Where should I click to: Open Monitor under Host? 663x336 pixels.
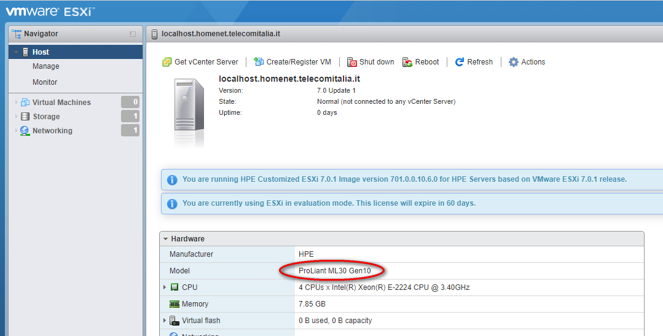click(45, 82)
